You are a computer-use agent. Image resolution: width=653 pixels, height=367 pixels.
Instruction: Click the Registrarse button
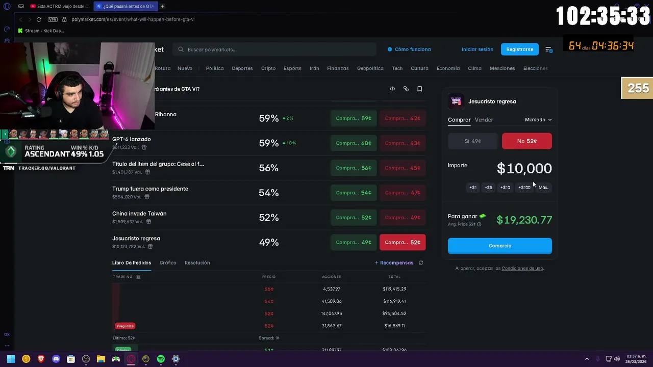click(520, 49)
